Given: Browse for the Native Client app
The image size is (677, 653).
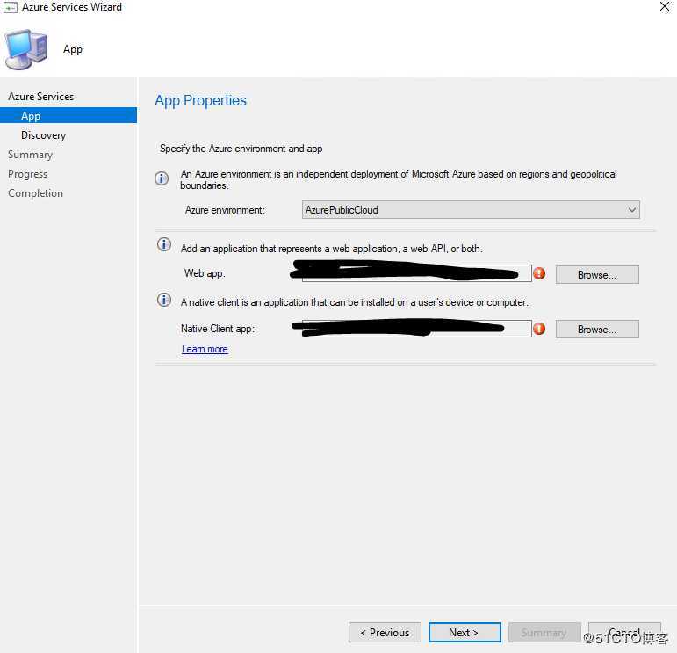Looking at the screenshot, I should tap(597, 330).
